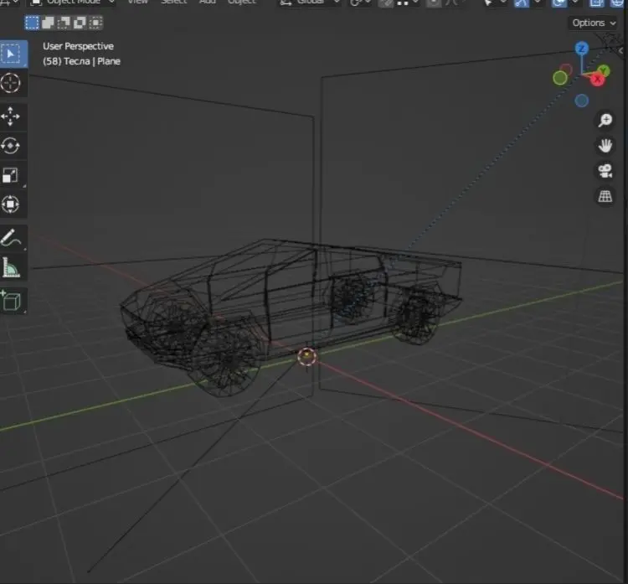Viewport: 628px width, 584px height.
Task: Pick the Rotate tool
Action: point(11,146)
